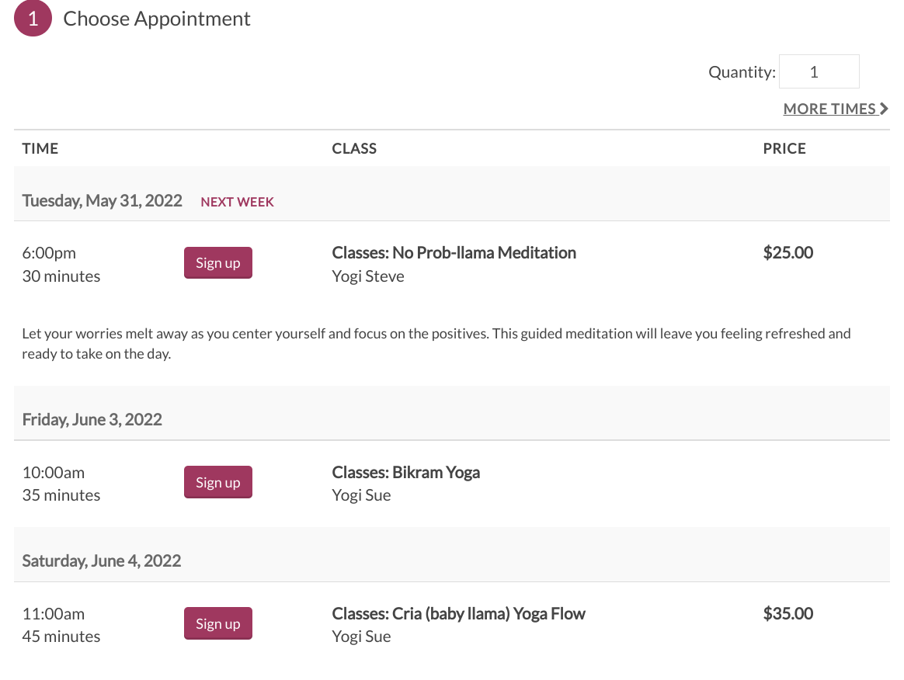Click the Choose Appointment heading

click(x=157, y=19)
